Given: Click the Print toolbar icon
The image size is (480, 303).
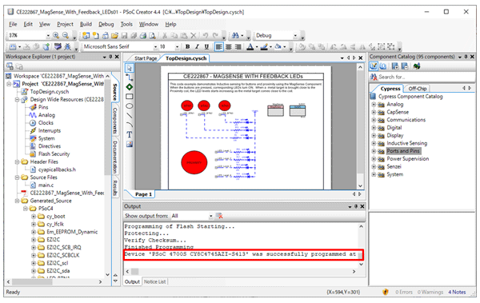Looking at the screenshot, I should (143, 35).
